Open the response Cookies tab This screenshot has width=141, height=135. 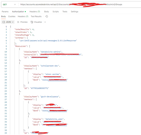[x=12, y=16]
